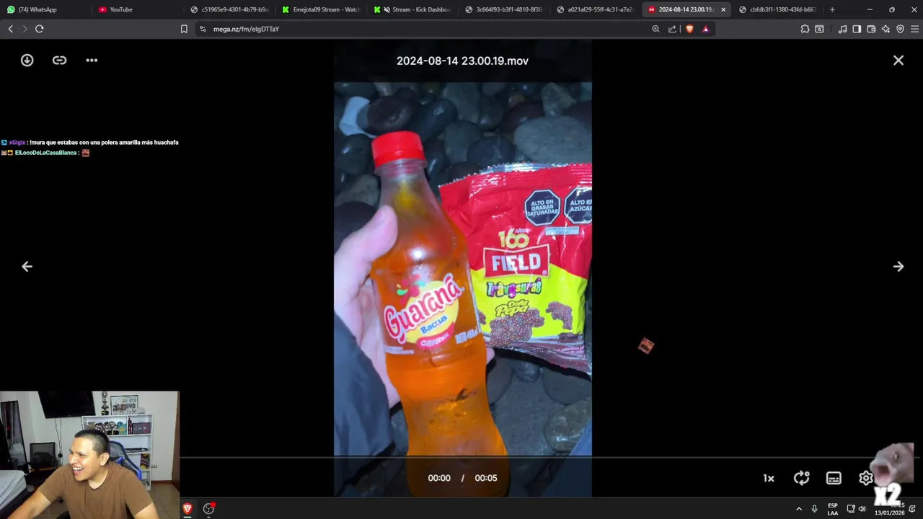Open a new browser tab

click(832, 9)
